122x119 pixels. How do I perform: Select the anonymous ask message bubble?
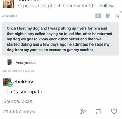pyautogui.click(x=60, y=39)
